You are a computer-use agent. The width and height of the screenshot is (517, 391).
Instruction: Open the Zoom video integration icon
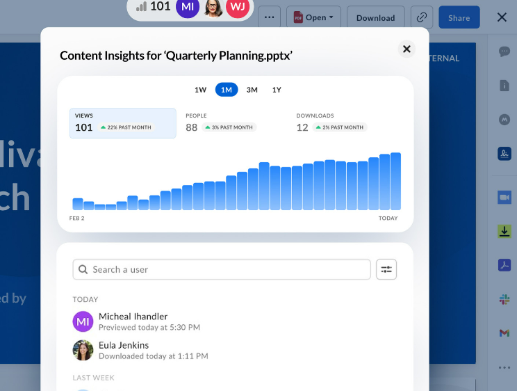coord(504,198)
